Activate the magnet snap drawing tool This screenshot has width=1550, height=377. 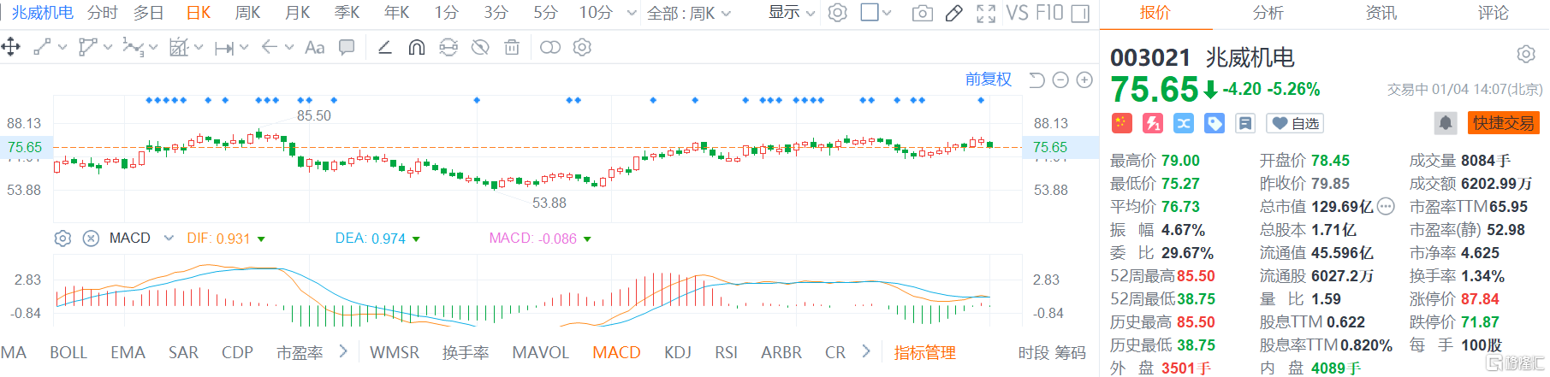coord(417,48)
